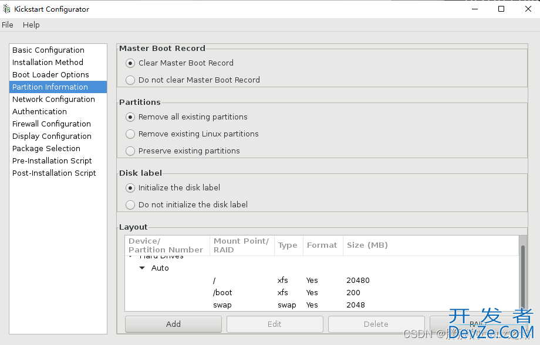
Task: Go to Basic Configuration section
Action: pos(58,50)
